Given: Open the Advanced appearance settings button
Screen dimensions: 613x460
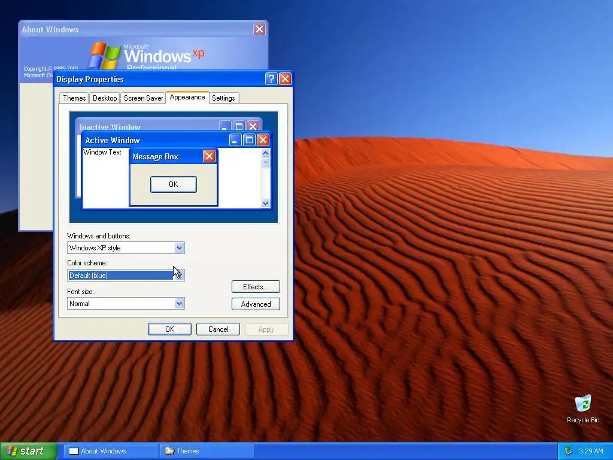Looking at the screenshot, I should tap(256, 304).
